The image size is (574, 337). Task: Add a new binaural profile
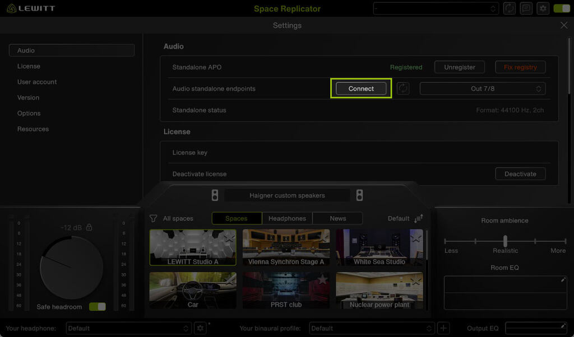(x=443, y=328)
